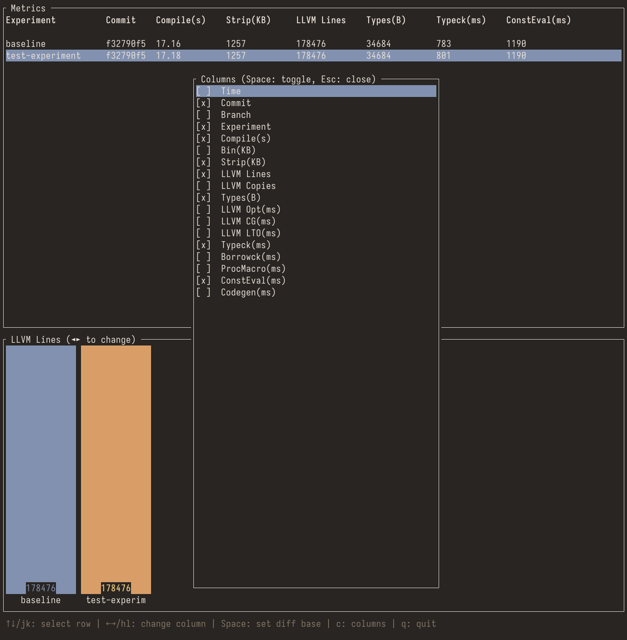The image size is (627, 640).
Task: Select the test-experiment row
Action: (43, 56)
